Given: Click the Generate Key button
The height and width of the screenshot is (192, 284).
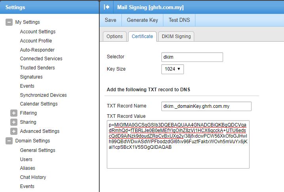Looking at the screenshot, I should (142, 20).
